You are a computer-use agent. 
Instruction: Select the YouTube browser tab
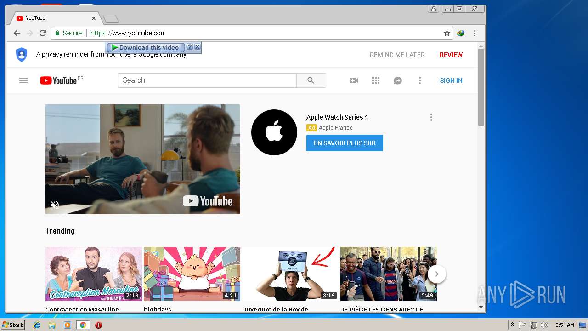(55, 18)
